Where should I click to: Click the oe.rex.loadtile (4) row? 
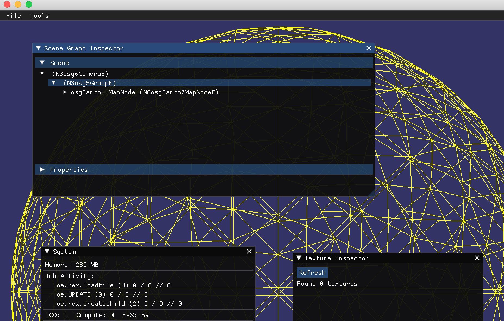point(114,285)
